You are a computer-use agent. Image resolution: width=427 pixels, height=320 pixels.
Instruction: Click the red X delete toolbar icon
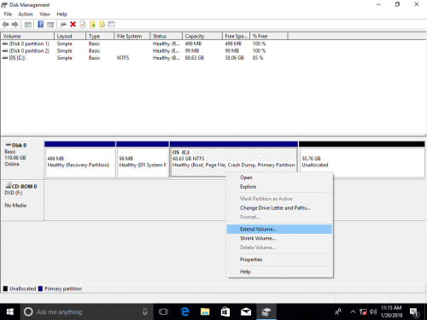pos(73,25)
